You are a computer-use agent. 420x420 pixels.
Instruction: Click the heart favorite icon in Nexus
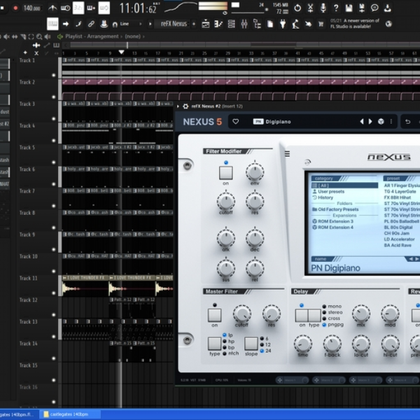(235, 122)
